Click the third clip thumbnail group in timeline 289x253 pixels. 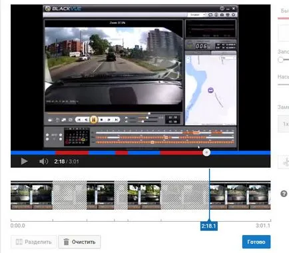coord(144,195)
